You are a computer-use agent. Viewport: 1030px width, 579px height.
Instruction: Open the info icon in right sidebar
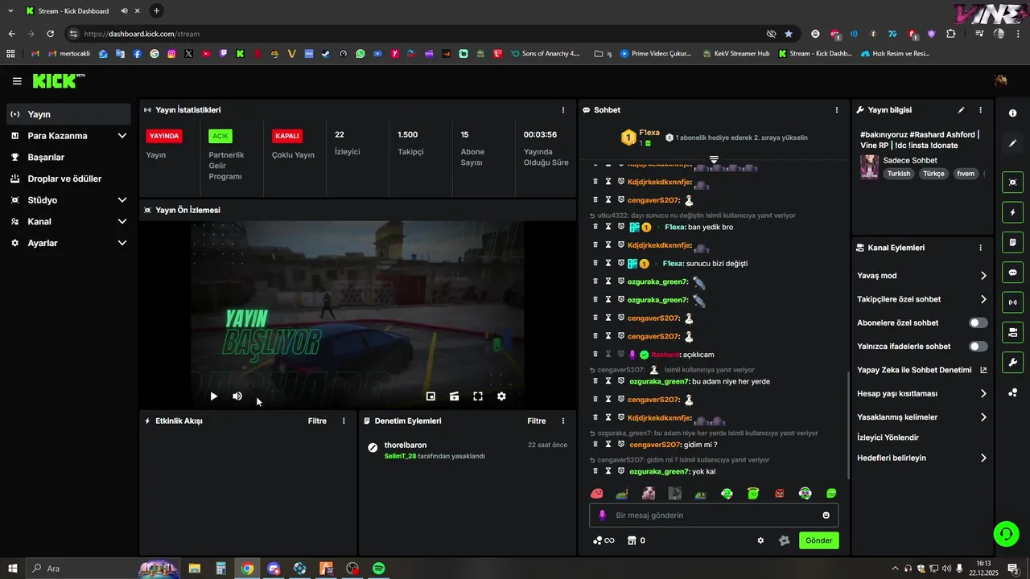(1012, 113)
